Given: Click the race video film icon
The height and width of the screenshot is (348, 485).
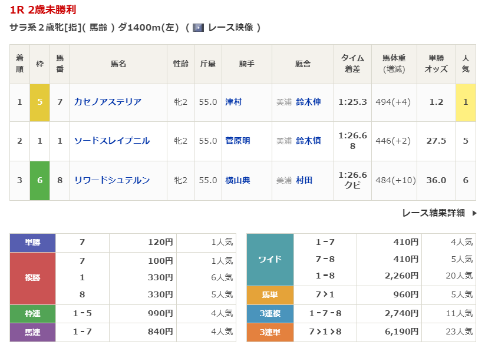Looking at the screenshot, I should point(198,28).
